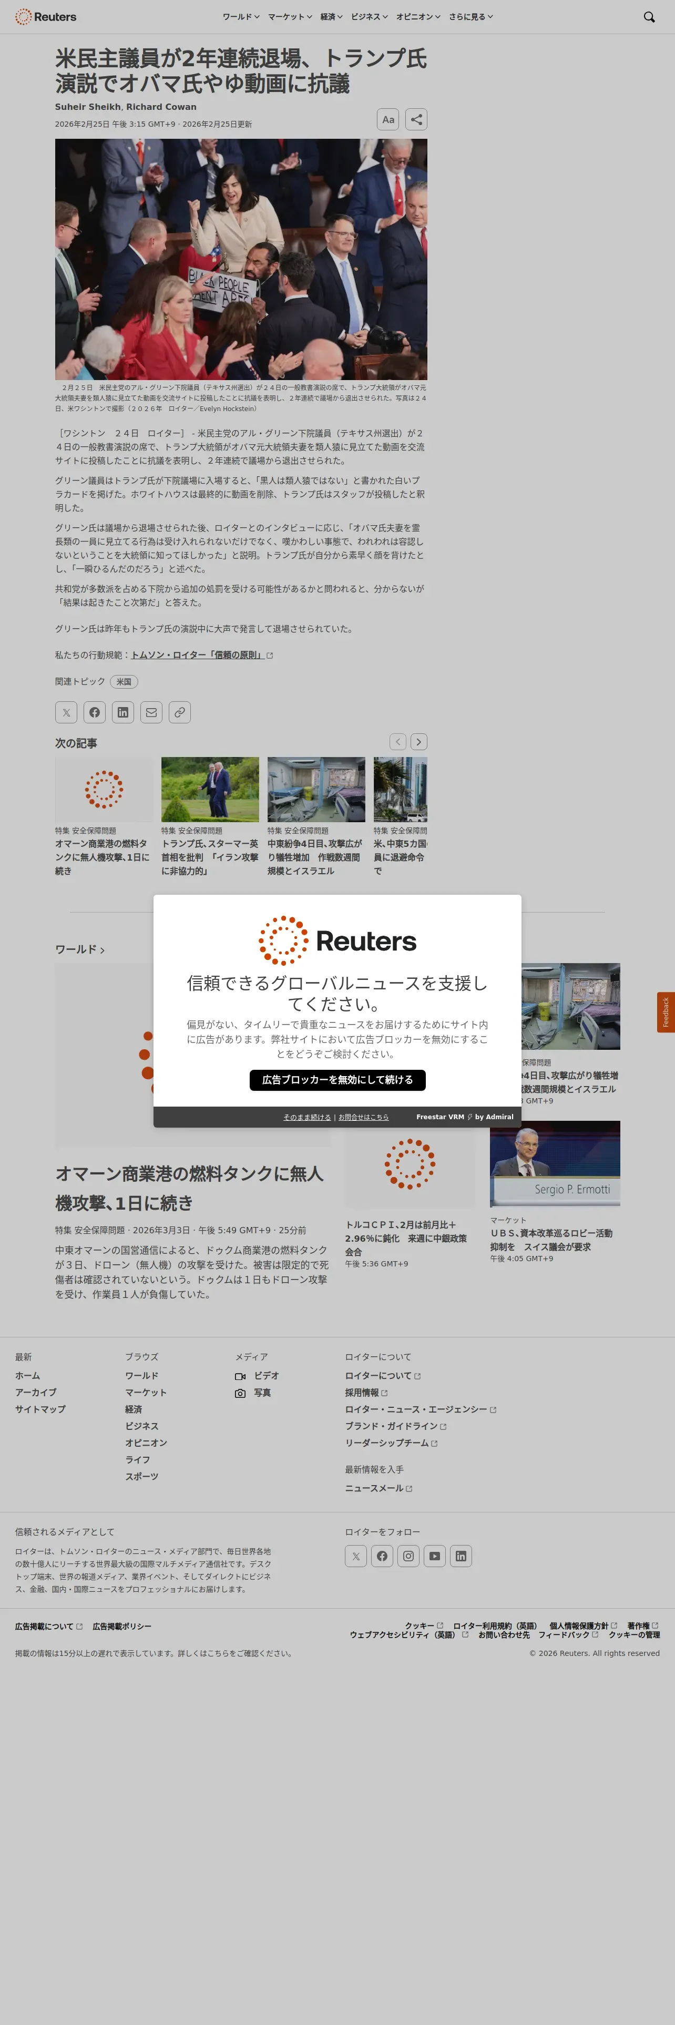Share article on LinkedIn below article
Screen dimensions: 675x2025
[x=122, y=712]
